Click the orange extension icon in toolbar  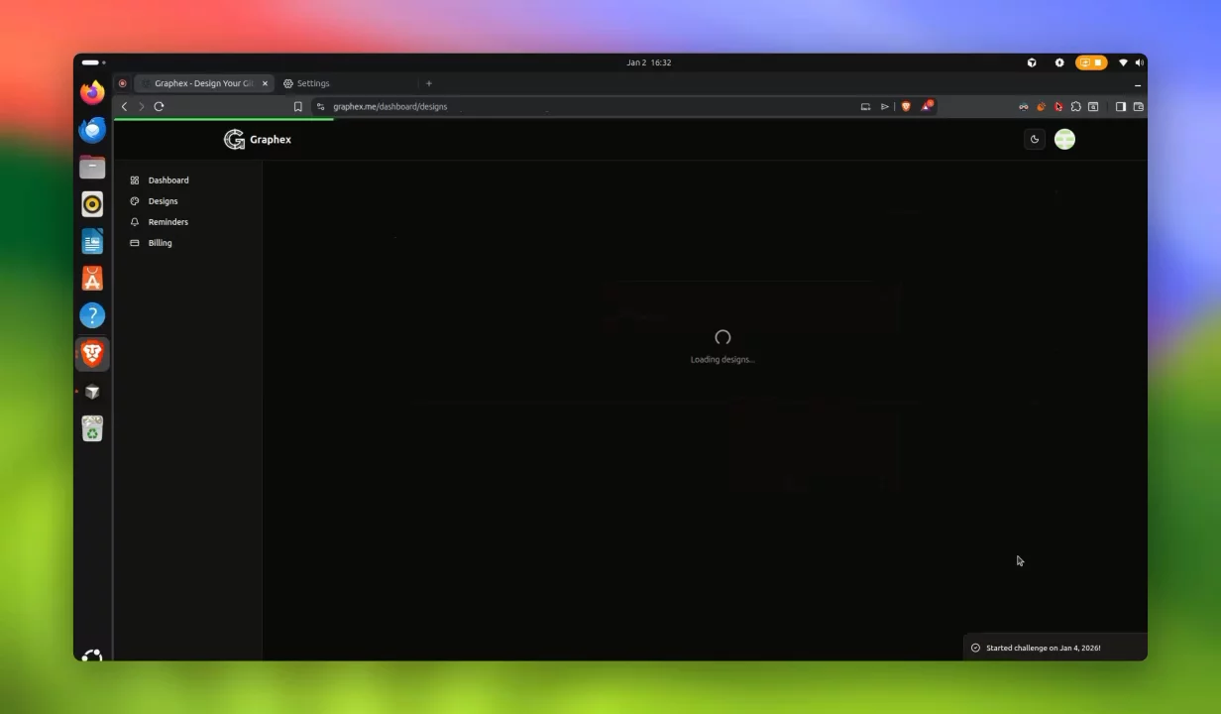(x=1041, y=106)
